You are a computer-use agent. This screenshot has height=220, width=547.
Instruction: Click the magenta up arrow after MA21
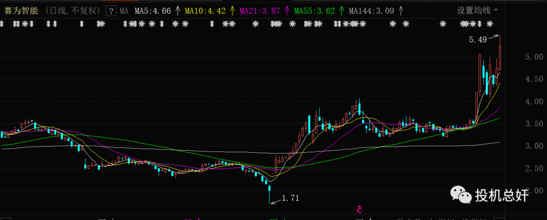tap(287, 10)
